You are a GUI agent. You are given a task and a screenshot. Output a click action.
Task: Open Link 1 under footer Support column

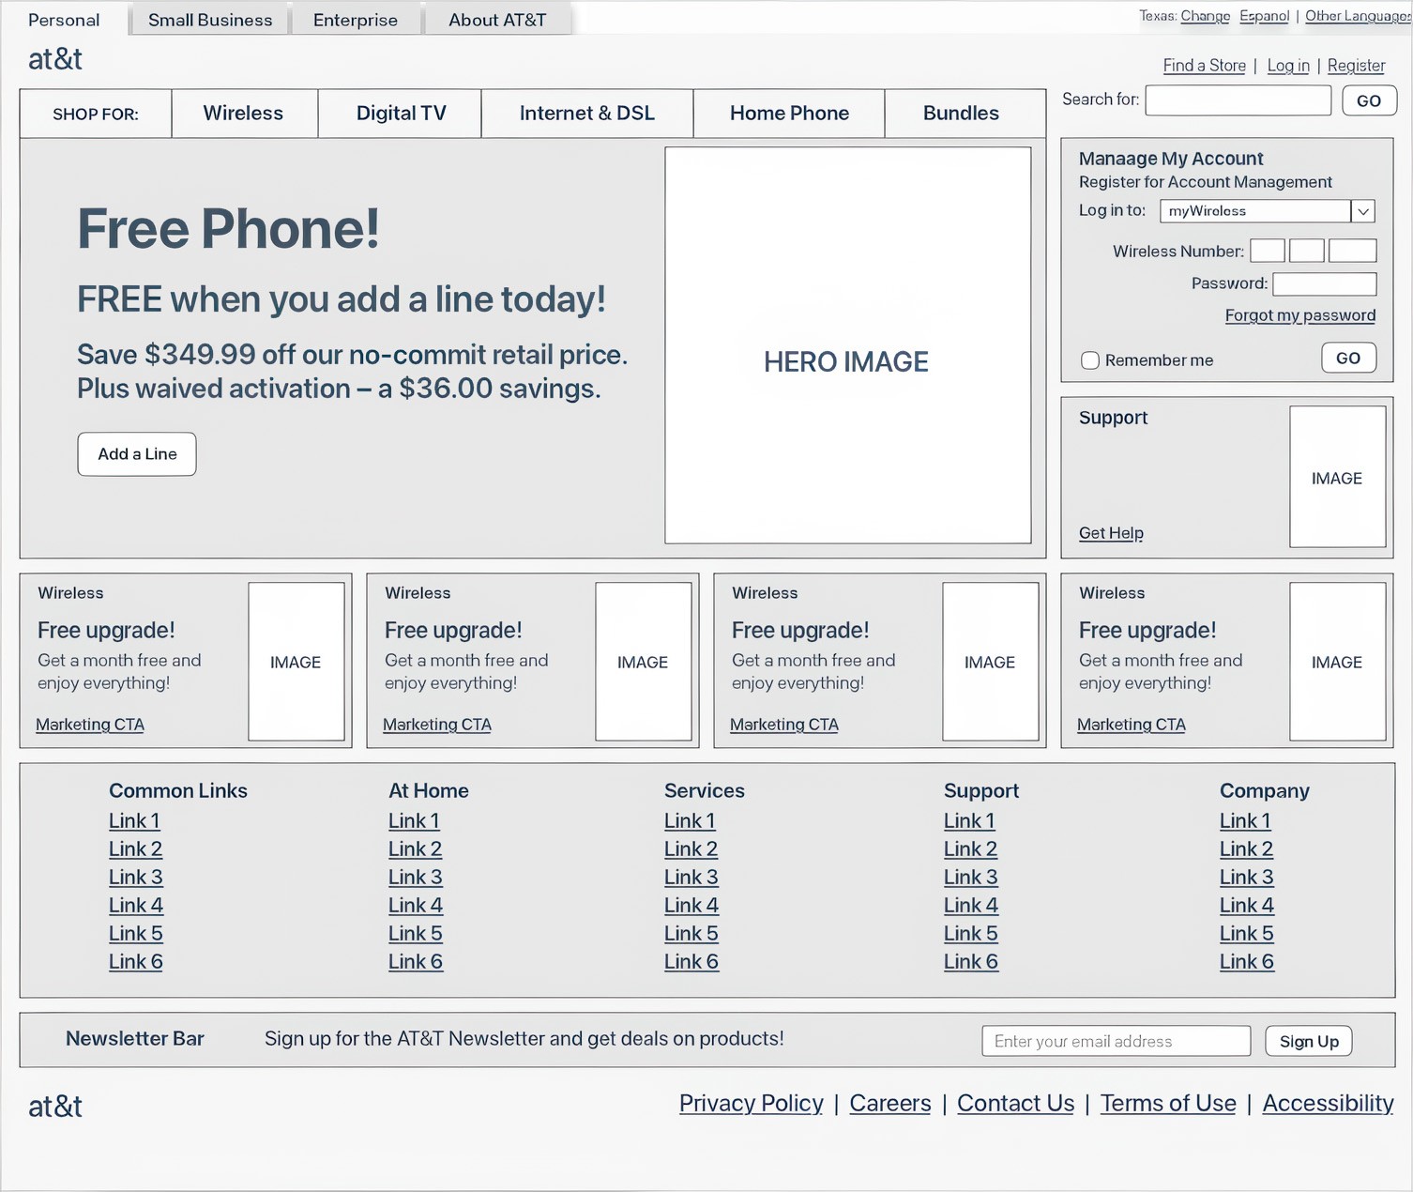tap(969, 821)
